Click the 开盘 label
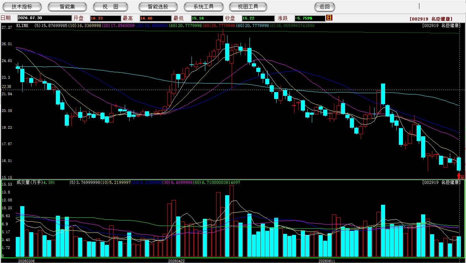This screenshot has height=263, width=466. click(x=78, y=18)
